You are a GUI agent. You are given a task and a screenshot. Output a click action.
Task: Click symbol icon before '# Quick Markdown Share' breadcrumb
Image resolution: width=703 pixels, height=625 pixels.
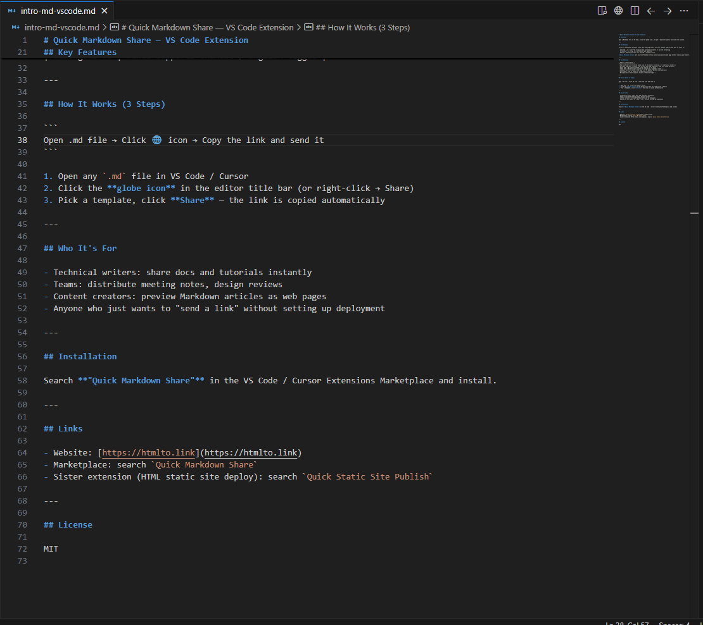point(115,27)
